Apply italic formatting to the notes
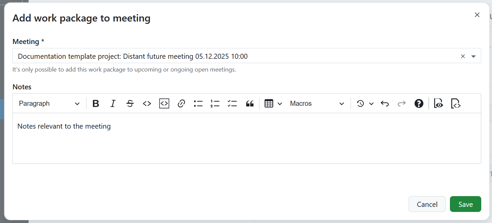Image resolution: width=492 pixels, height=223 pixels. 113,103
